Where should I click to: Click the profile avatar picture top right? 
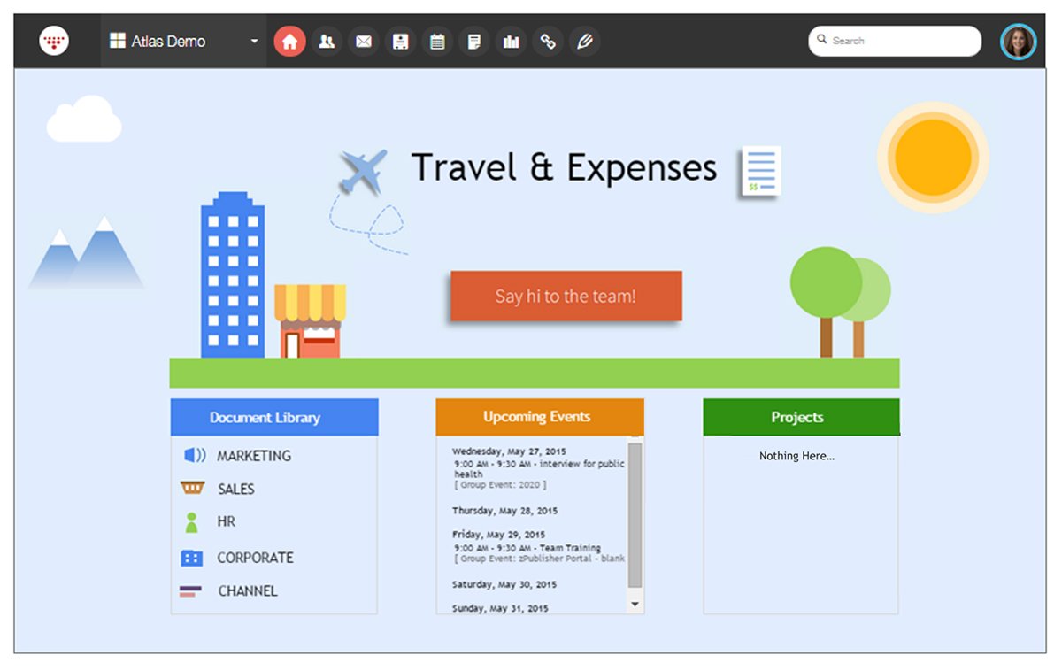click(1018, 40)
